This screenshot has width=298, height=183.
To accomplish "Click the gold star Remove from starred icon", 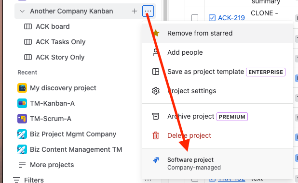I will coord(156,33).
